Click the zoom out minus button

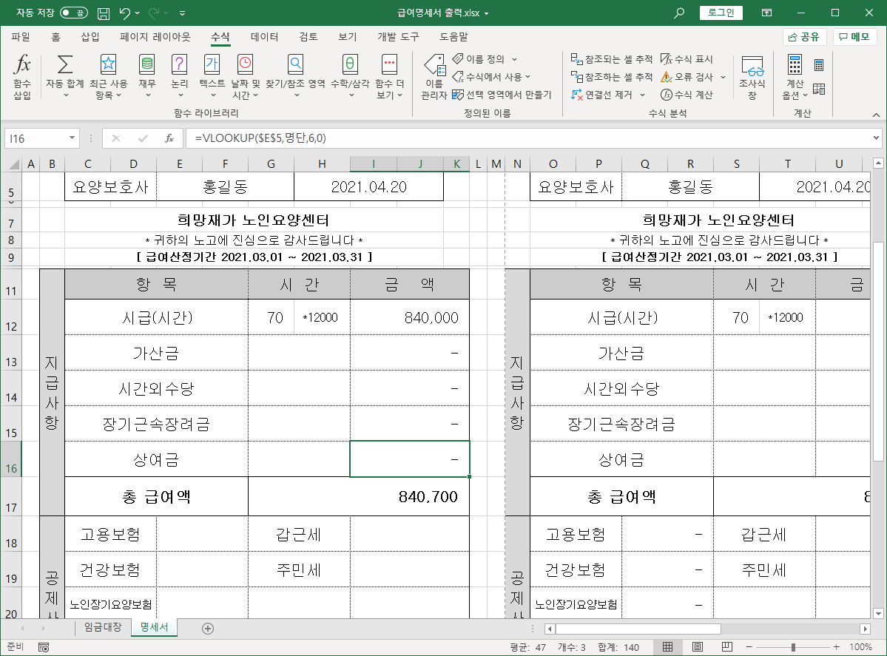(749, 647)
